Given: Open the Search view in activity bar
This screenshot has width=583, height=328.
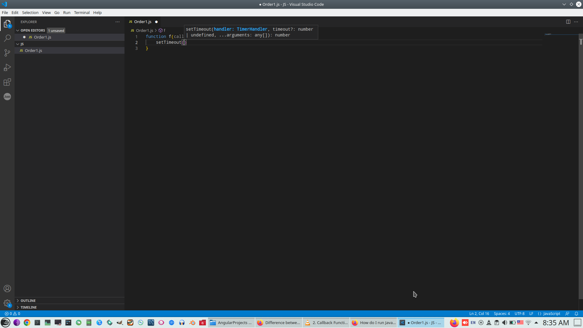Looking at the screenshot, I should [x=7, y=38].
